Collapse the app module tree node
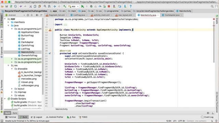This screenshot has height=123, width=219. tap(5, 19)
